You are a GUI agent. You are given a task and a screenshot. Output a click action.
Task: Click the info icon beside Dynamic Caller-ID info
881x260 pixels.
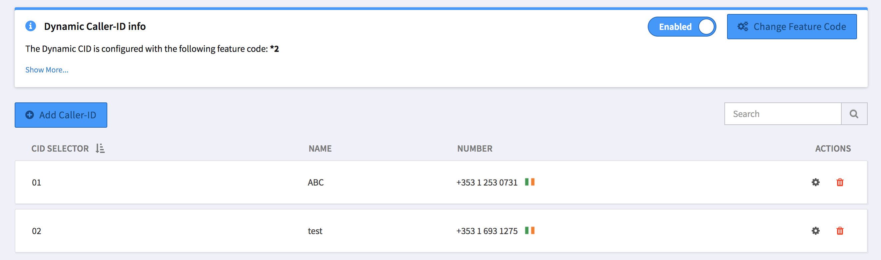pyautogui.click(x=30, y=26)
